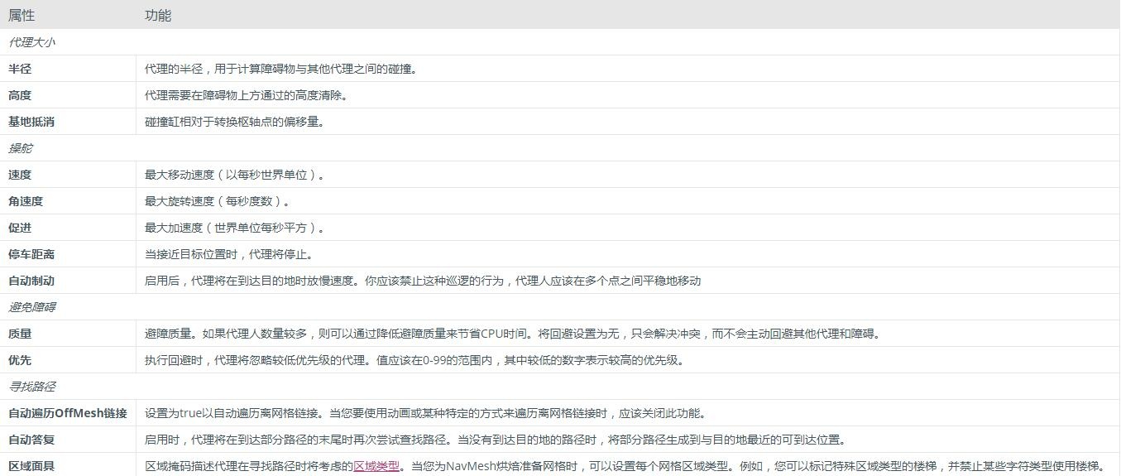Click the description starting 设置为true
The width and height of the screenshot is (1121, 476).
click(426, 413)
